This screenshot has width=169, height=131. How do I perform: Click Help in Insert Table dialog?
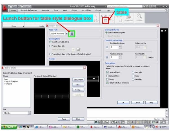pyautogui.click(x=151, y=103)
